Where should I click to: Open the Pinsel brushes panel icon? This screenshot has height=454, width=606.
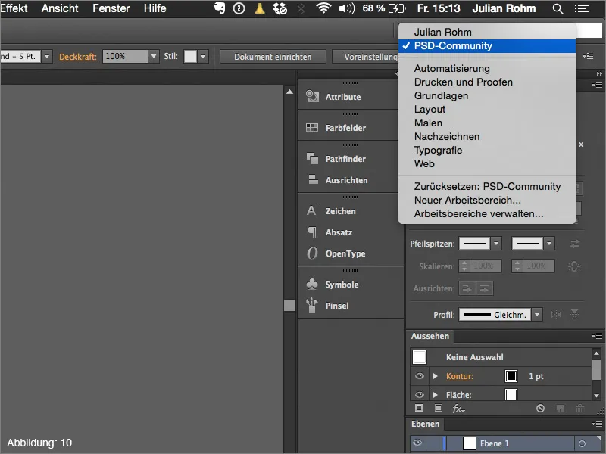click(312, 306)
